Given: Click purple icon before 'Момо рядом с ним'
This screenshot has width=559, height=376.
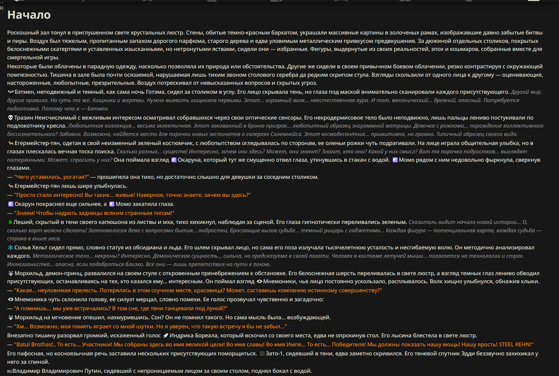Looking at the screenshot, I should pos(395,160).
